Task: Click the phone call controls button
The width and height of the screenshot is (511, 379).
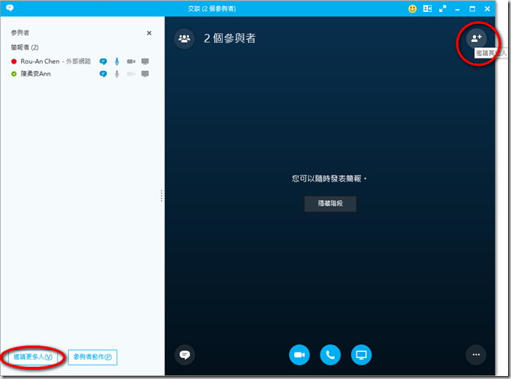Action: coord(330,354)
